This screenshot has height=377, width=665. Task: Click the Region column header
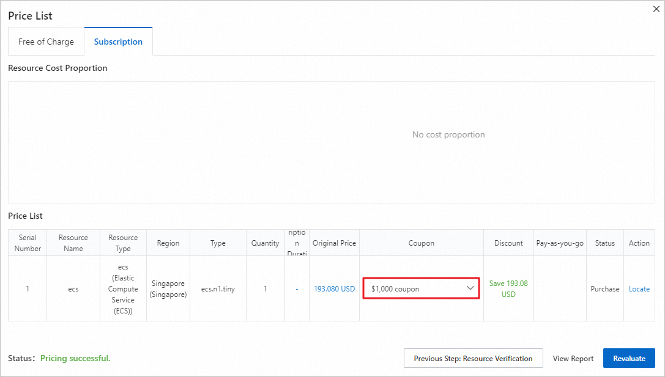tap(168, 243)
